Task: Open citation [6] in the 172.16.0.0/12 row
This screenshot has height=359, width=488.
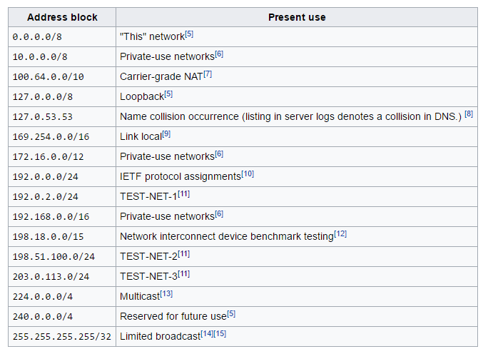Action: tap(219, 154)
